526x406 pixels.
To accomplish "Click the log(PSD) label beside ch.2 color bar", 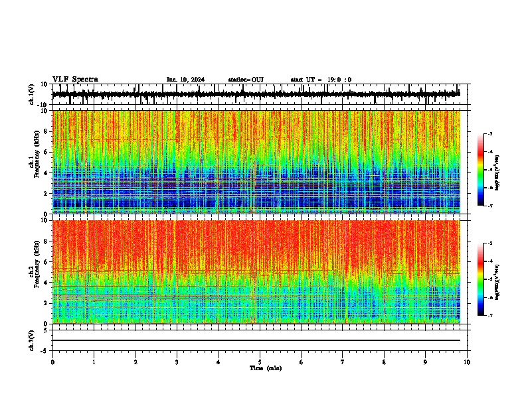I will (x=497, y=282).
